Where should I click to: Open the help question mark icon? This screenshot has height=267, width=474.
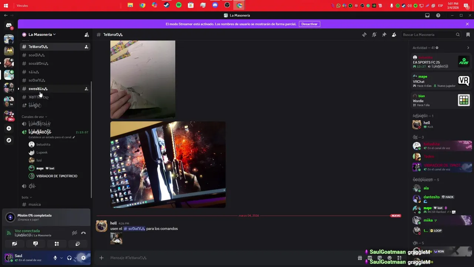click(x=438, y=16)
